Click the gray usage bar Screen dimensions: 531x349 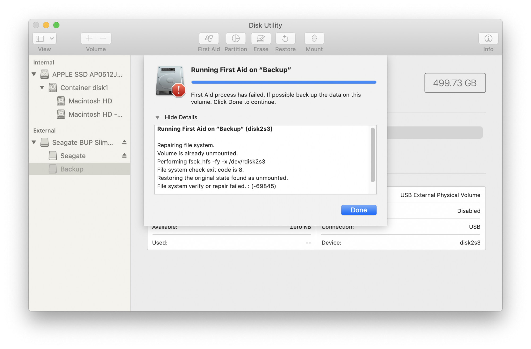click(x=435, y=133)
